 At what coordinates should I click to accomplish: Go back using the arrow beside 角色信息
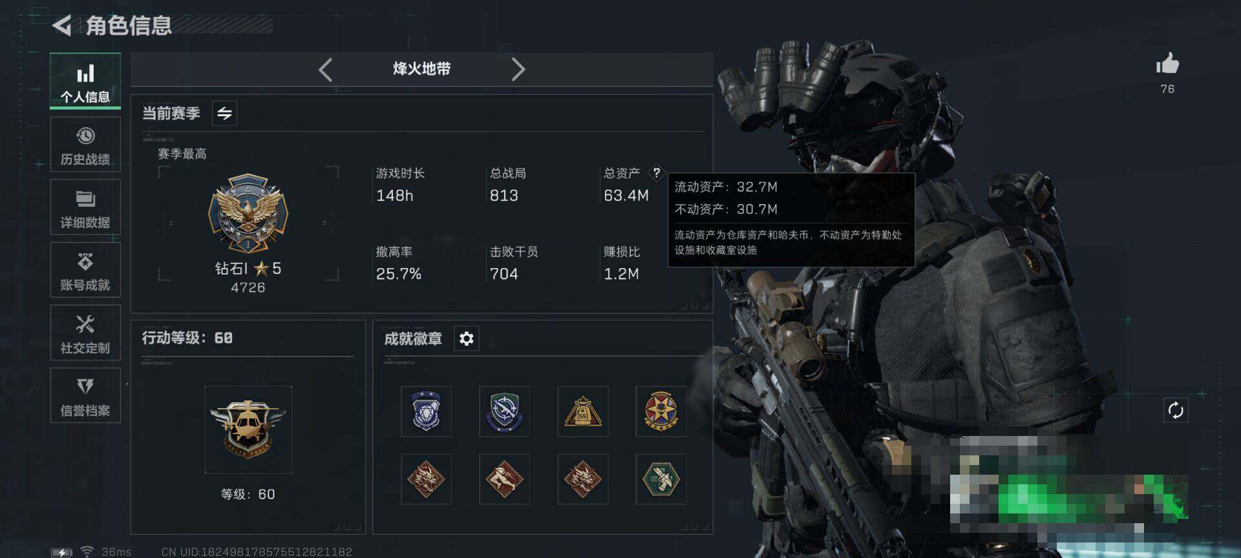[x=62, y=26]
